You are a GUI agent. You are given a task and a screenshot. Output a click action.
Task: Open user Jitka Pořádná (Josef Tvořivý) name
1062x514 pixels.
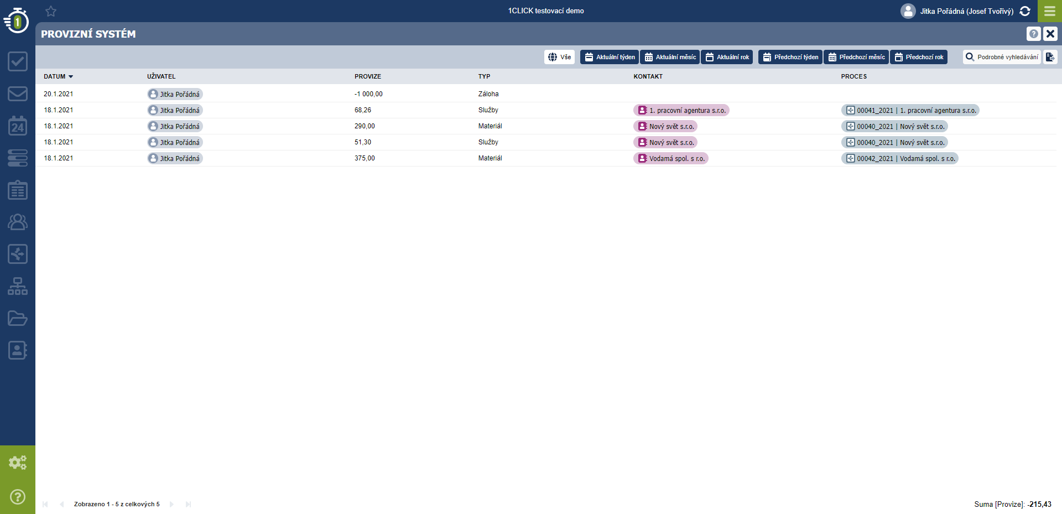(x=967, y=11)
